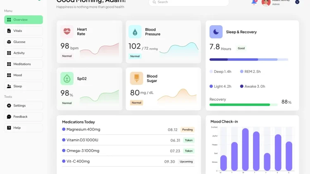Click the Blood Sugar trend chart
The height and width of the screenshot is (174, 310).
point(177,96)
